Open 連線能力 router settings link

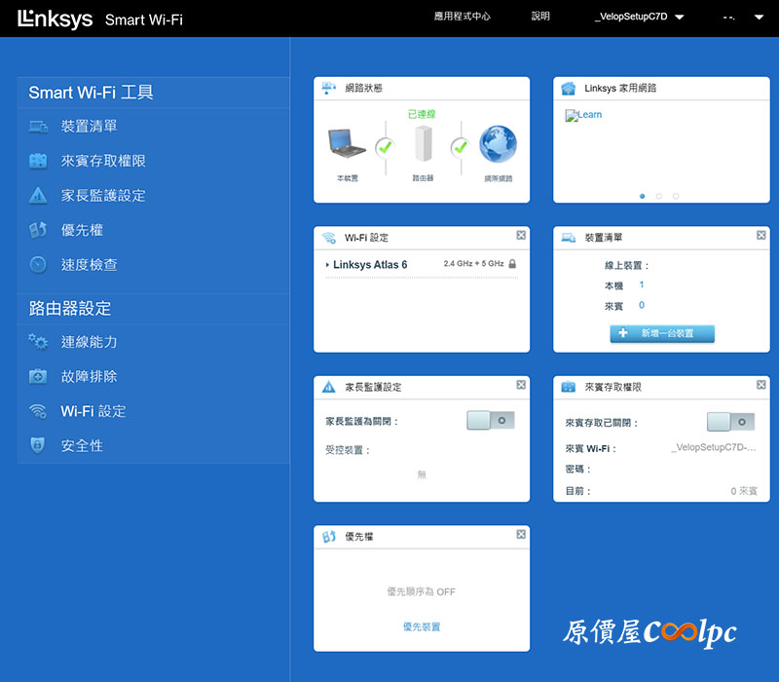[89, 342]
